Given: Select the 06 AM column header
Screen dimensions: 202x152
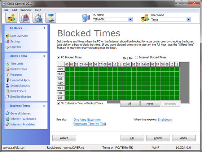Looking at the screenshot, I should coord(96,64).
